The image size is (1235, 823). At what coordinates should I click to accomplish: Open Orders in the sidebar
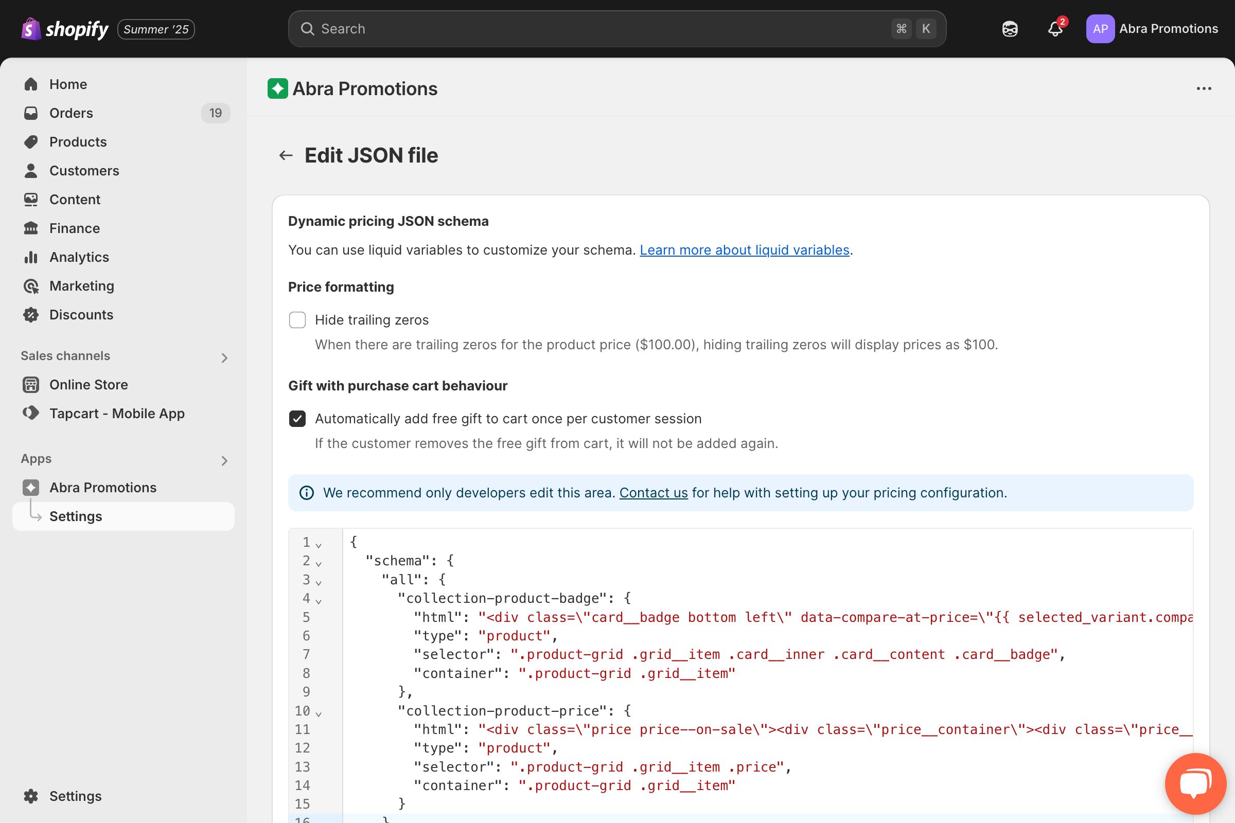tap(71, 113)
